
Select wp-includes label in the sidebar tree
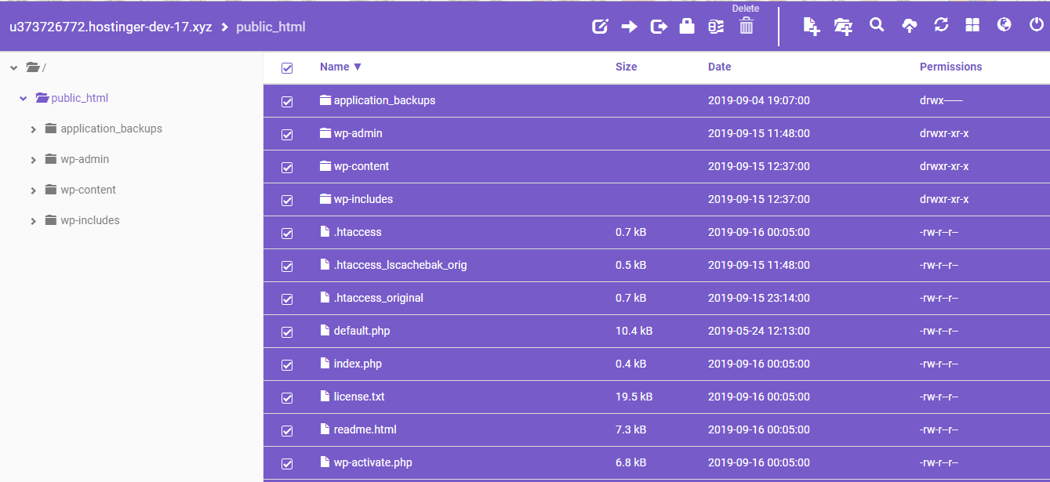coord(90,220)
